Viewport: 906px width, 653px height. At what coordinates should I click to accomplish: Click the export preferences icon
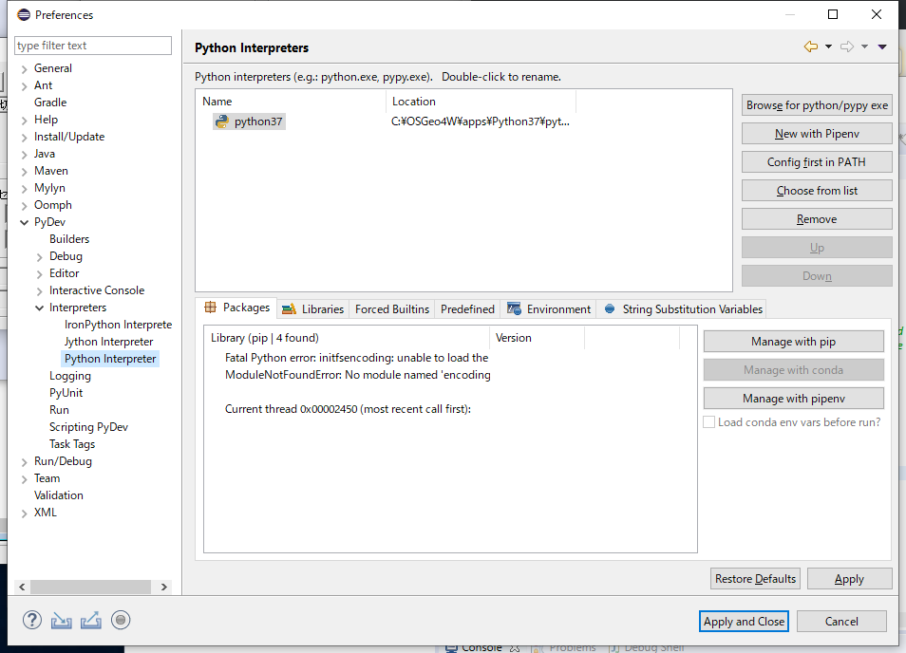point(90,621)
